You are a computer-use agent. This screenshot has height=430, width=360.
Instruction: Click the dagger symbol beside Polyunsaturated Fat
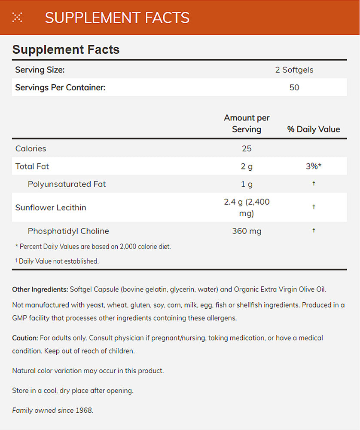pos(314,184)
